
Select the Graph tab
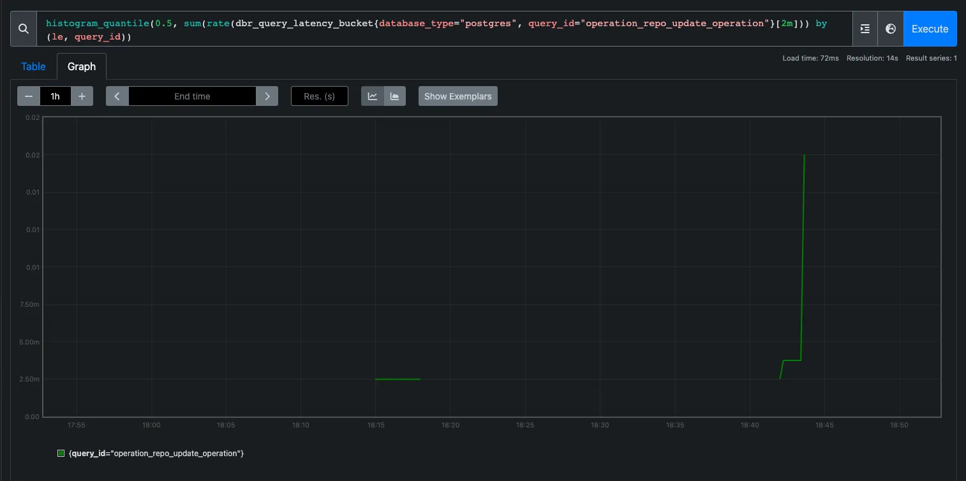(x=81, y=66)
